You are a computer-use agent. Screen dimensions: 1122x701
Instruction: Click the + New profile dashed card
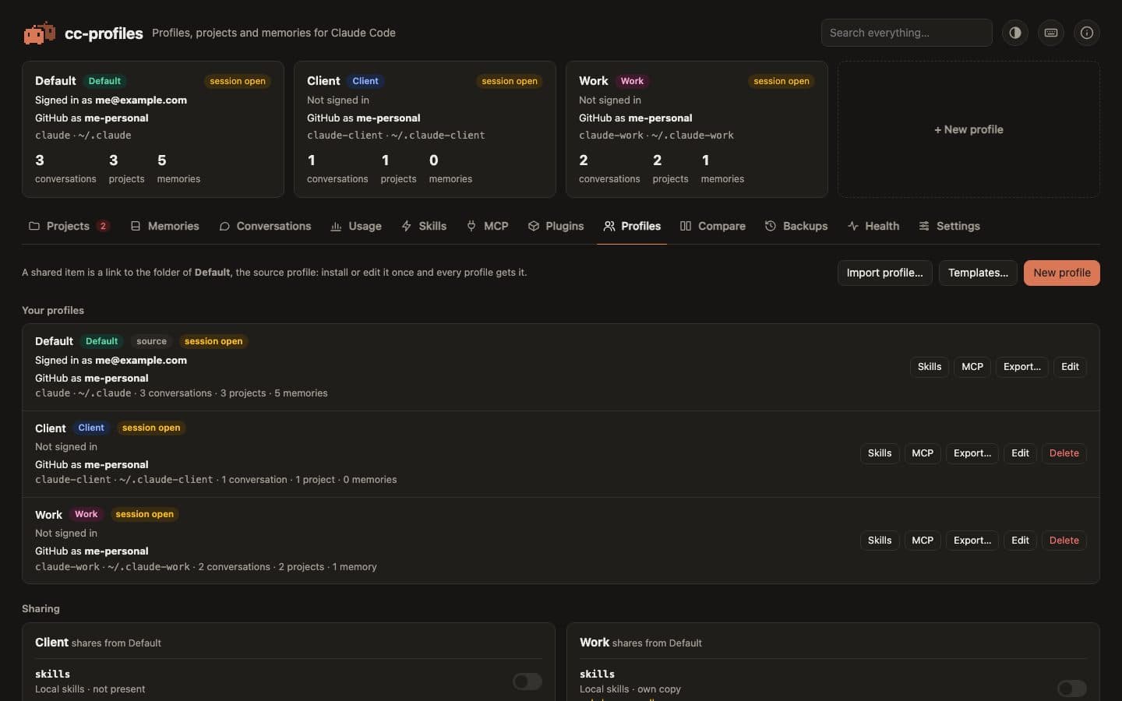click(x=969, y=129)
